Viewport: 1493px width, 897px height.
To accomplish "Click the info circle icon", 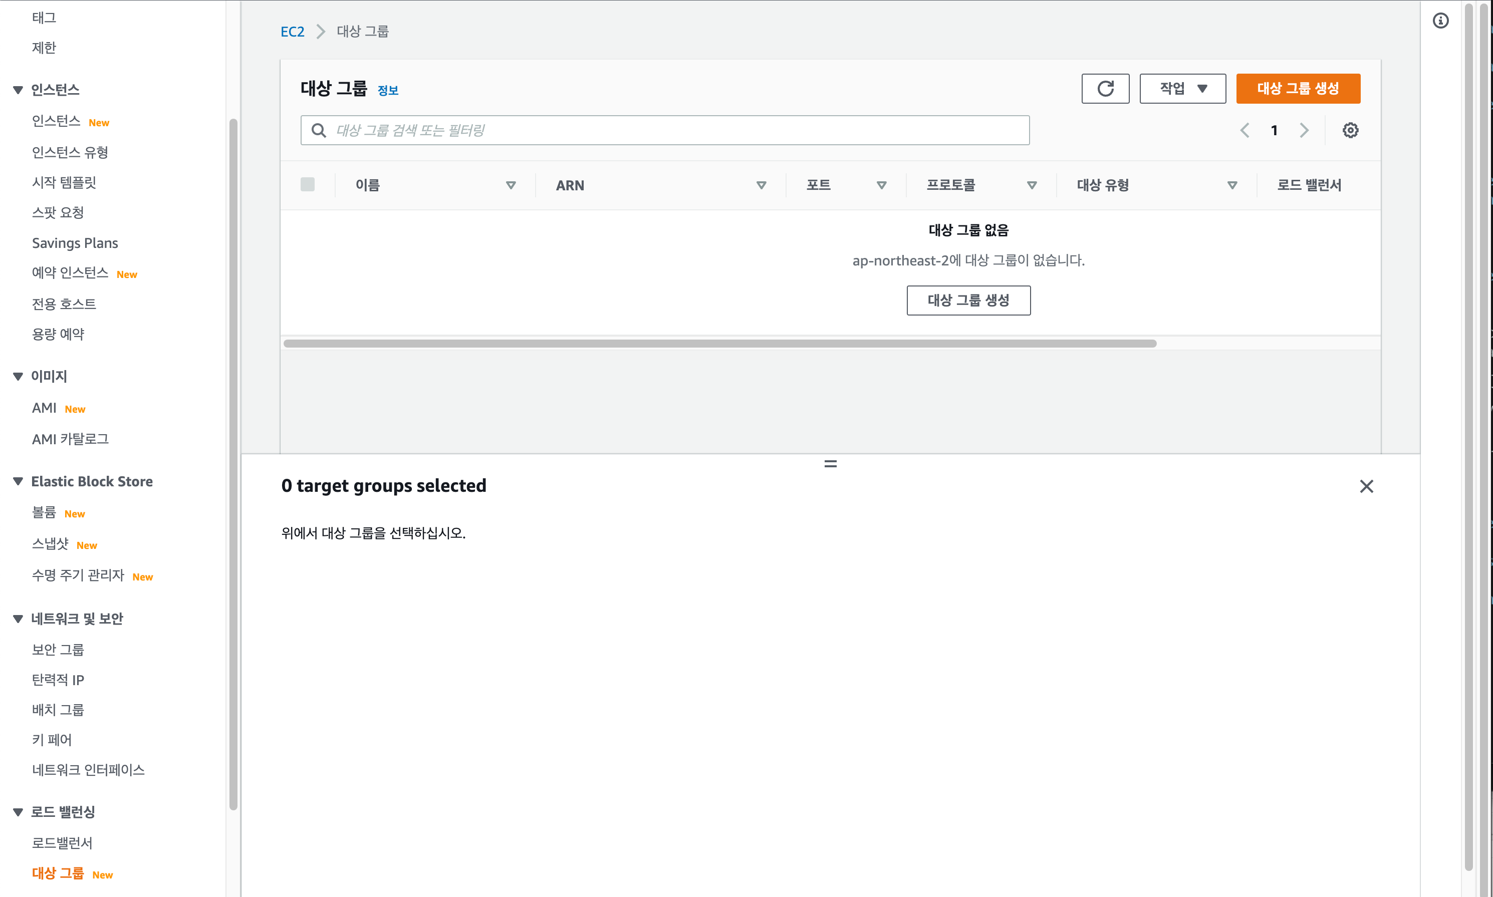I will (1440, 21).
